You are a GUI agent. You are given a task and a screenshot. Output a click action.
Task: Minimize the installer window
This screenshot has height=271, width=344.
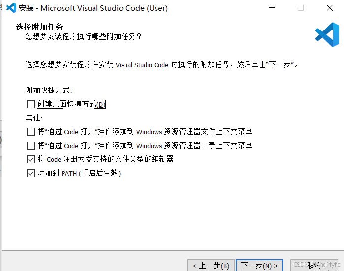[x=272, y=8]
